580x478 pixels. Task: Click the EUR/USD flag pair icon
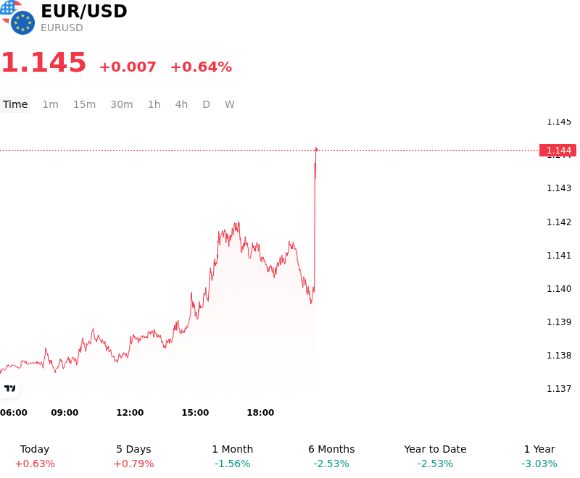17,17
